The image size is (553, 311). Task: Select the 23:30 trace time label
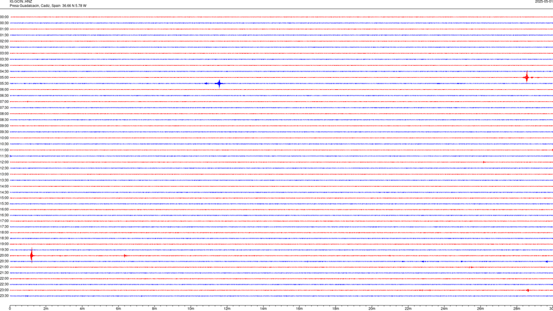pyautogui.click(x=4, y=296)
